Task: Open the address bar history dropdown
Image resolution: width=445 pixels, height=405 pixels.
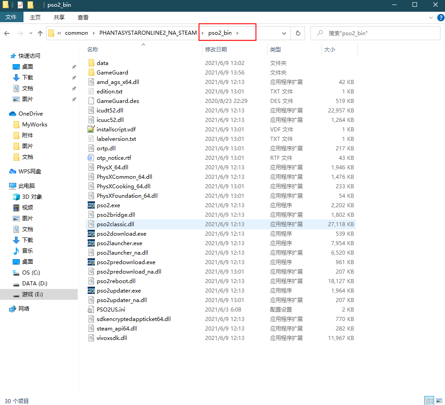Action: (x=284, y=33)
